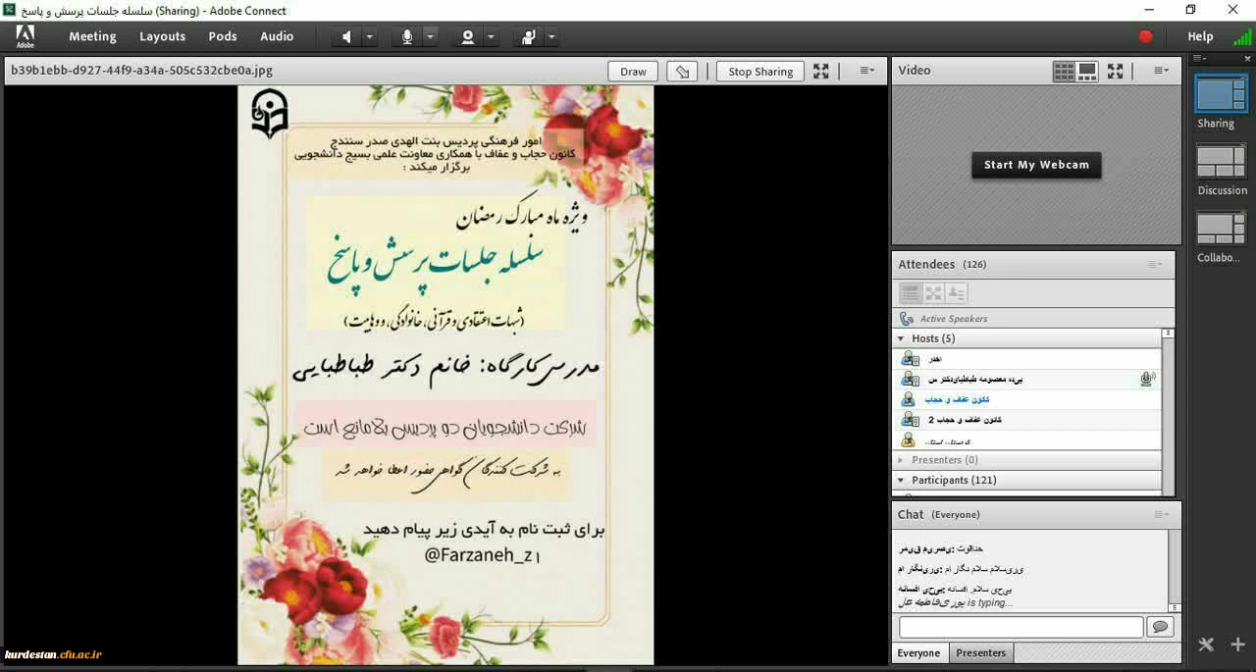This screenshot has width=1256, height=672.
Task: Open the Pods menu
Action: 223,36
